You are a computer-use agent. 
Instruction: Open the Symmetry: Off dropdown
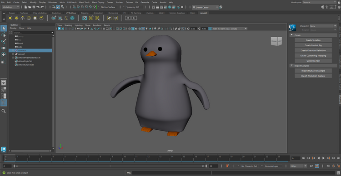135,7
